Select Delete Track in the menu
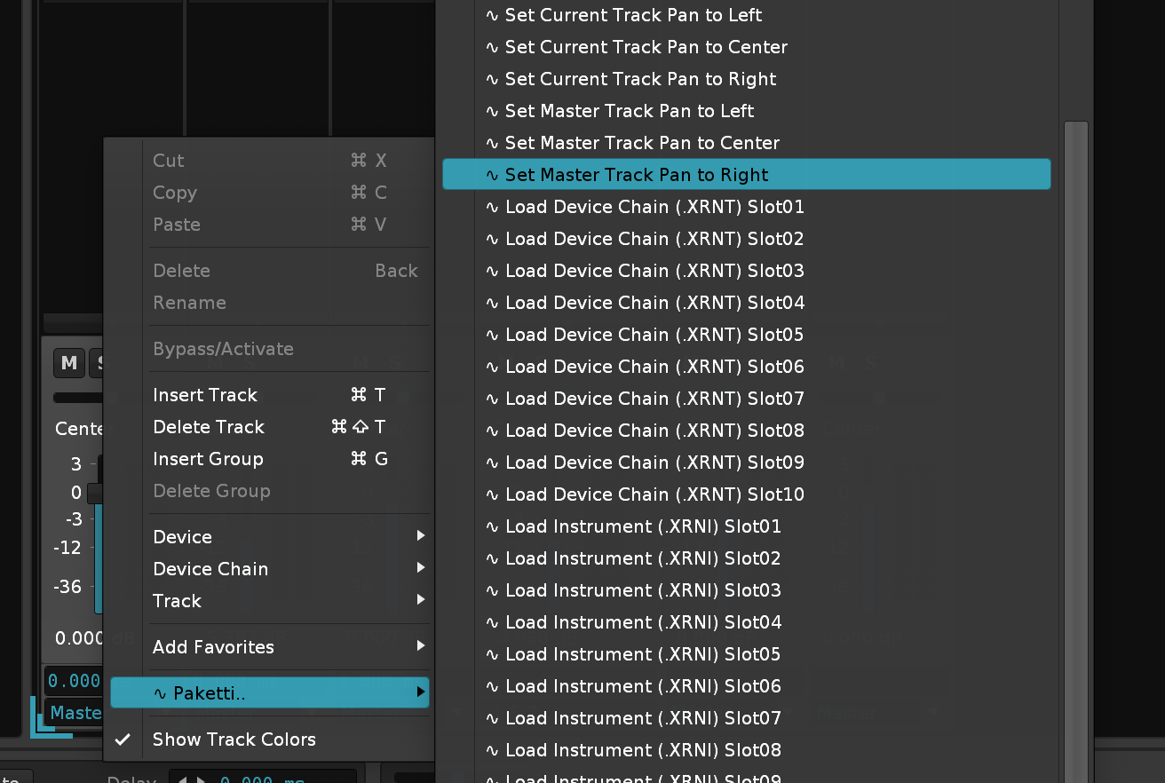This screenshot has width=1165, height=783. click(209, 427)
